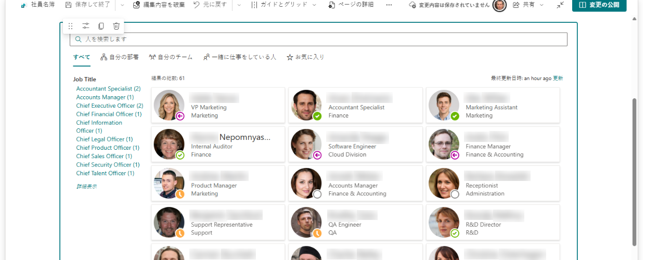Open the more options ellipsis menu
645x260 pixels.
389,5
